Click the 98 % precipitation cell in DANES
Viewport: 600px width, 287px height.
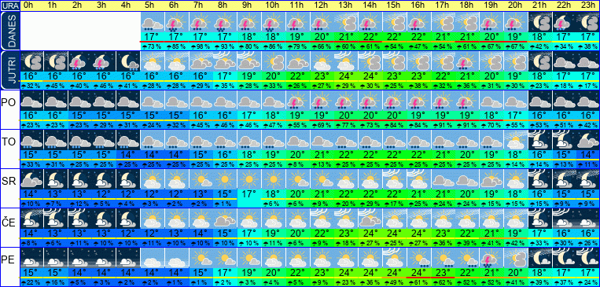(x=201, y=46)
